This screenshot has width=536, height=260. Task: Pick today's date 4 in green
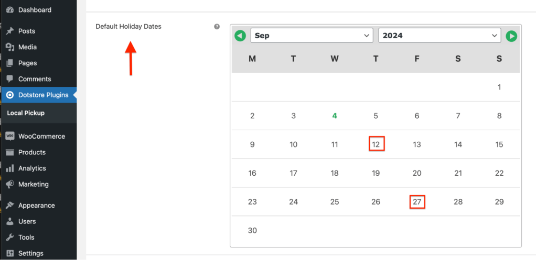click(x=335, y=116)
